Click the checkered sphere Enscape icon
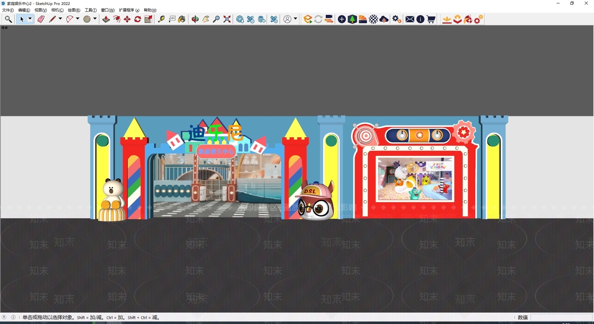This screenshot has height=324, width=594. click(x=373, y=19)
